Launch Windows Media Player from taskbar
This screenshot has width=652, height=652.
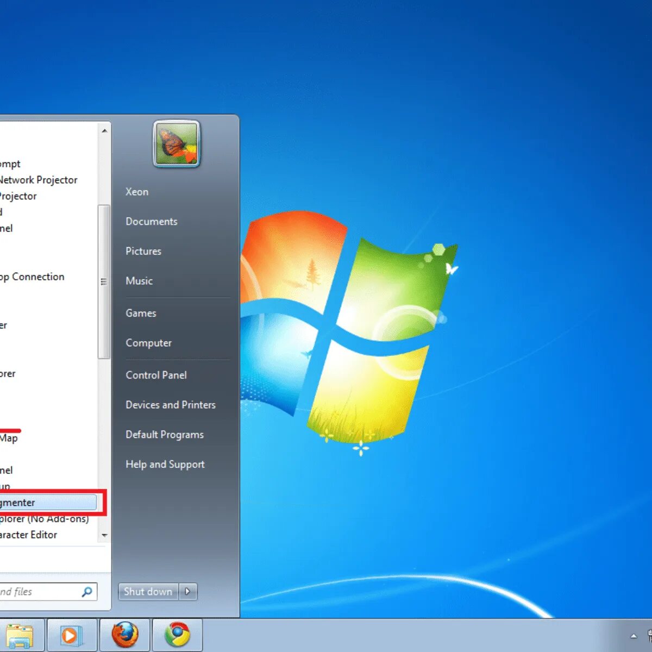coord(72,635)
